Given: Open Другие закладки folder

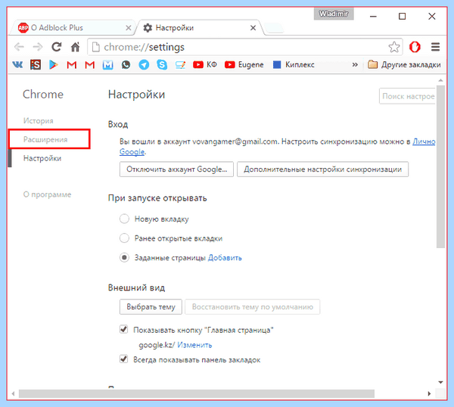Looking at the screenshot, I should click(404, 64).
